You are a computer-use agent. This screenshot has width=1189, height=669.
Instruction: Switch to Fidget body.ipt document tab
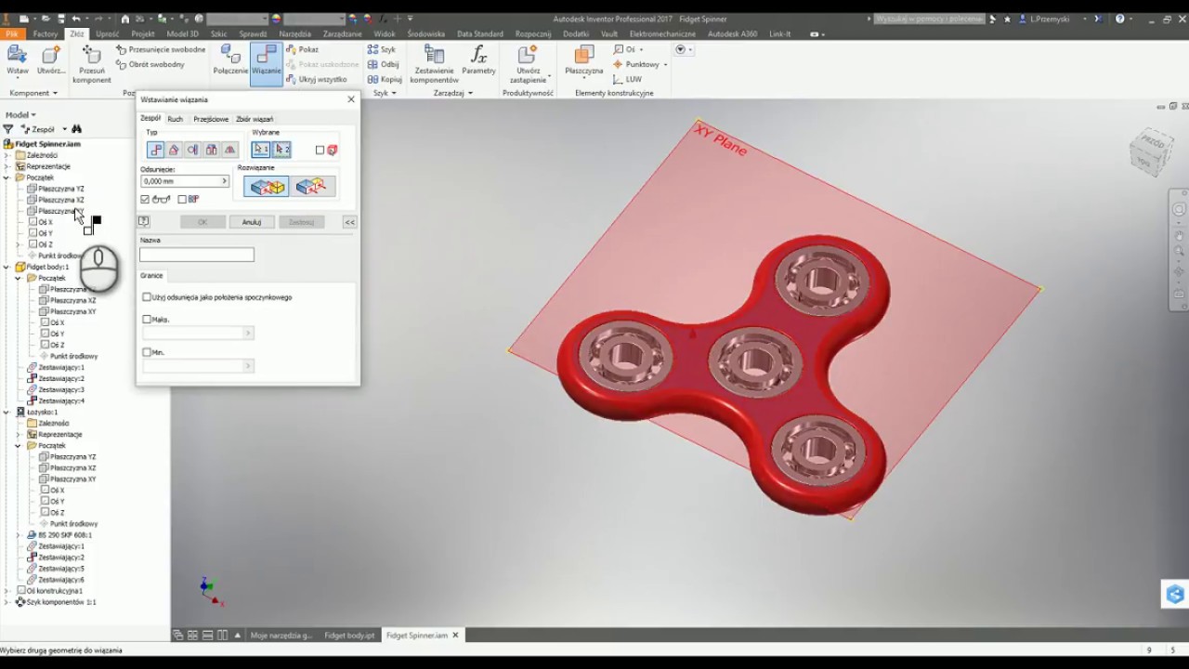pos(349,636)
